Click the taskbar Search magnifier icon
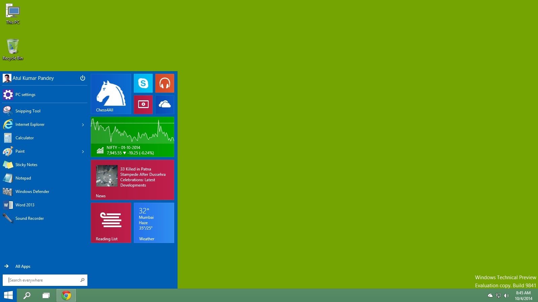This screenshot has width=538, height=302. [27, 295]
